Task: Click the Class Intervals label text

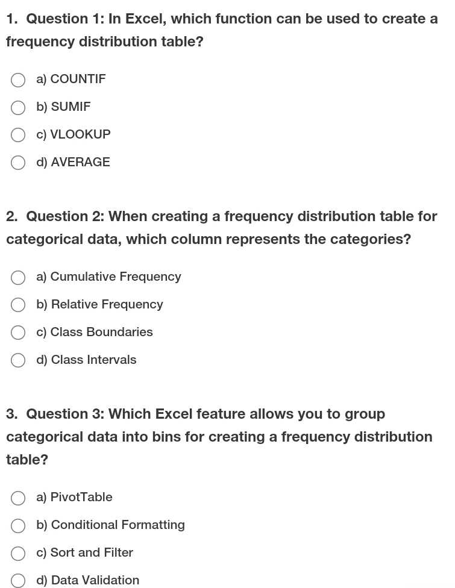Action: 86,360
